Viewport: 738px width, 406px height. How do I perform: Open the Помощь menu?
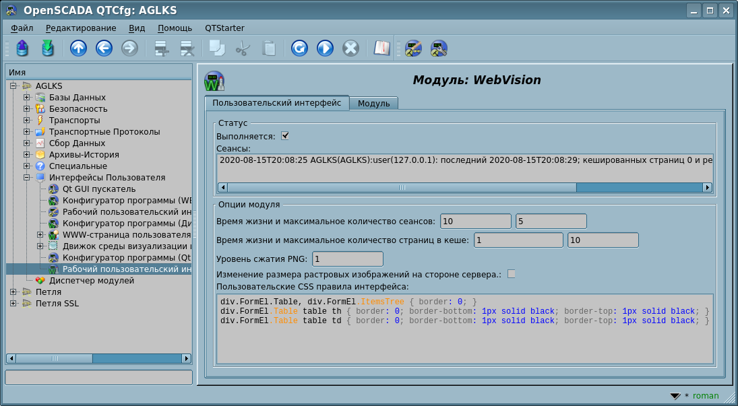(175, 28)
